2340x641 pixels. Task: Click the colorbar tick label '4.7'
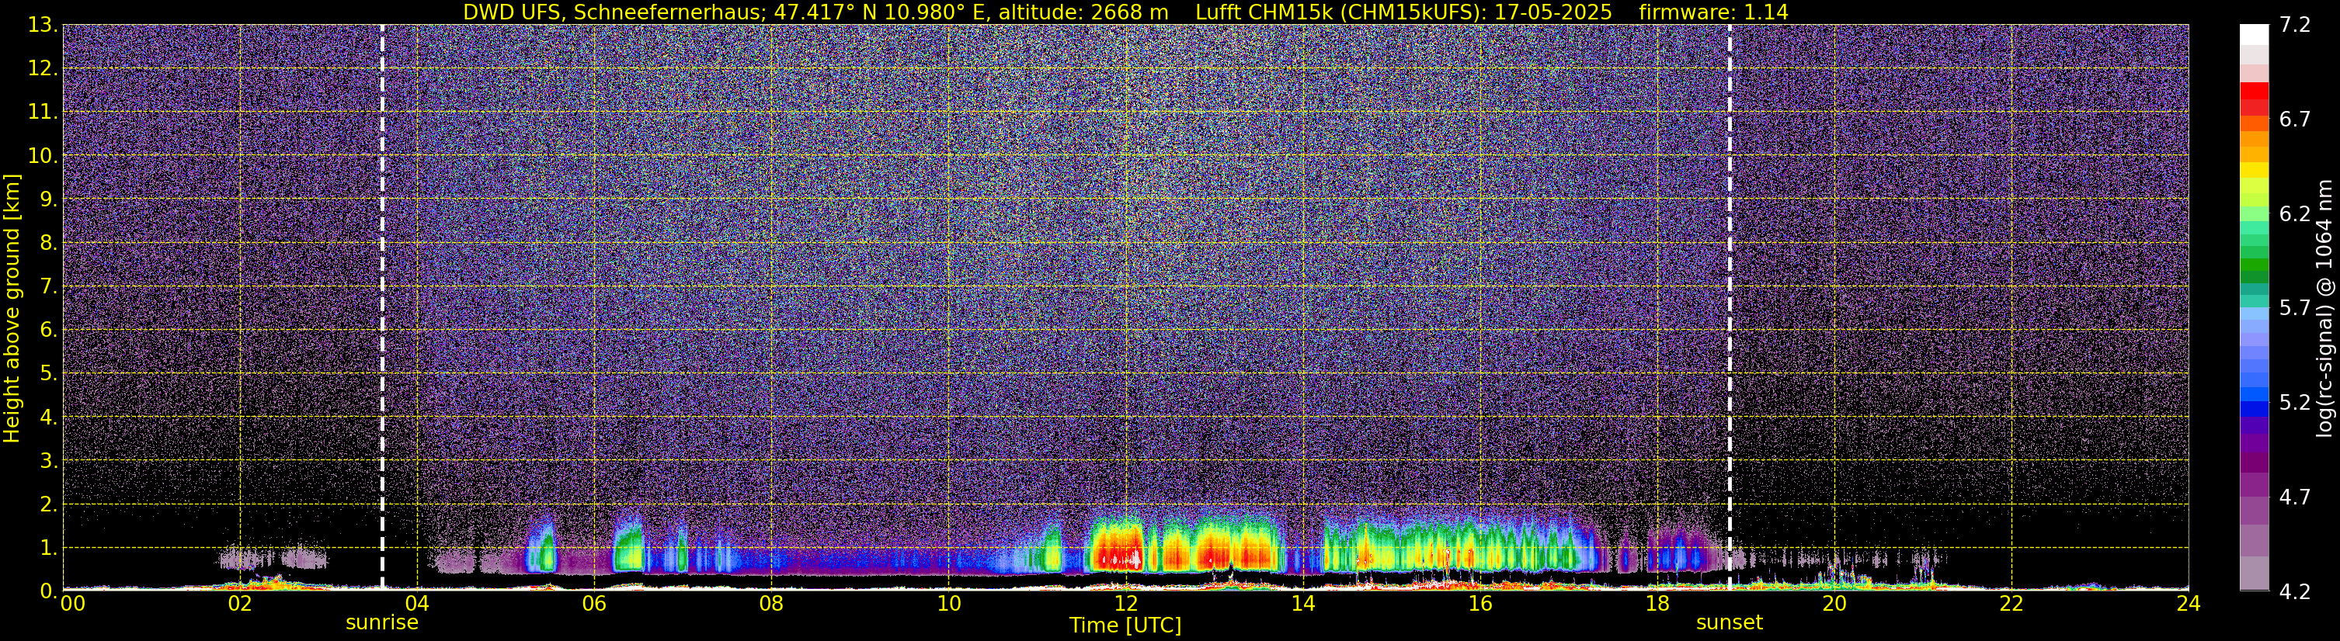(2295, 497)
